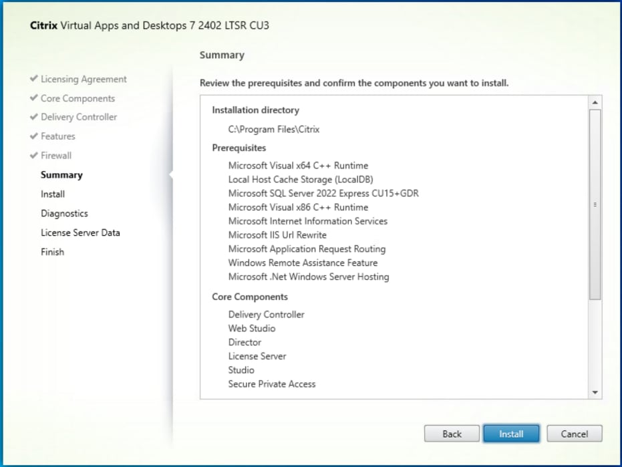
Task: Click the summary list scrollbar thumb
Action: click(x=595, y=204)
